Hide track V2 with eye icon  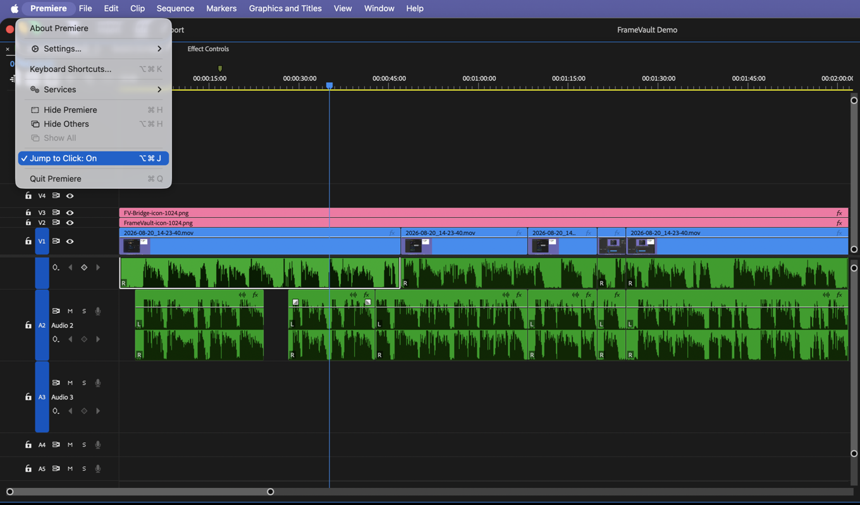(x=70, y=223)
